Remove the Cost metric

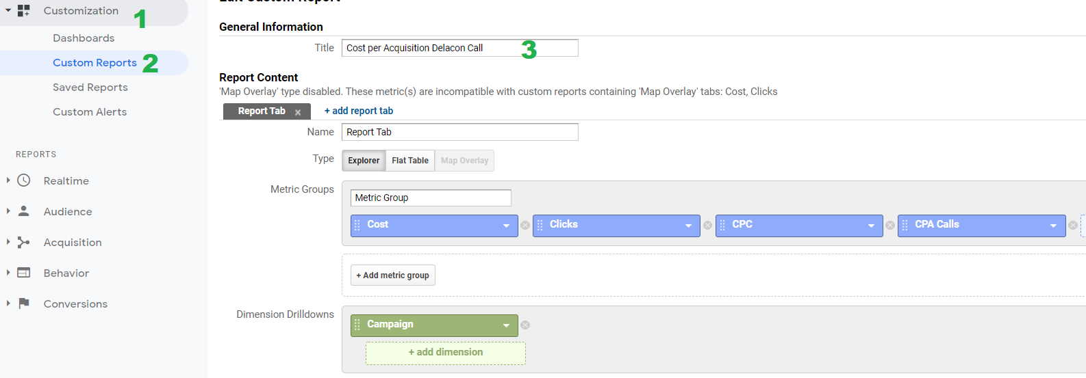coord(525,225)
